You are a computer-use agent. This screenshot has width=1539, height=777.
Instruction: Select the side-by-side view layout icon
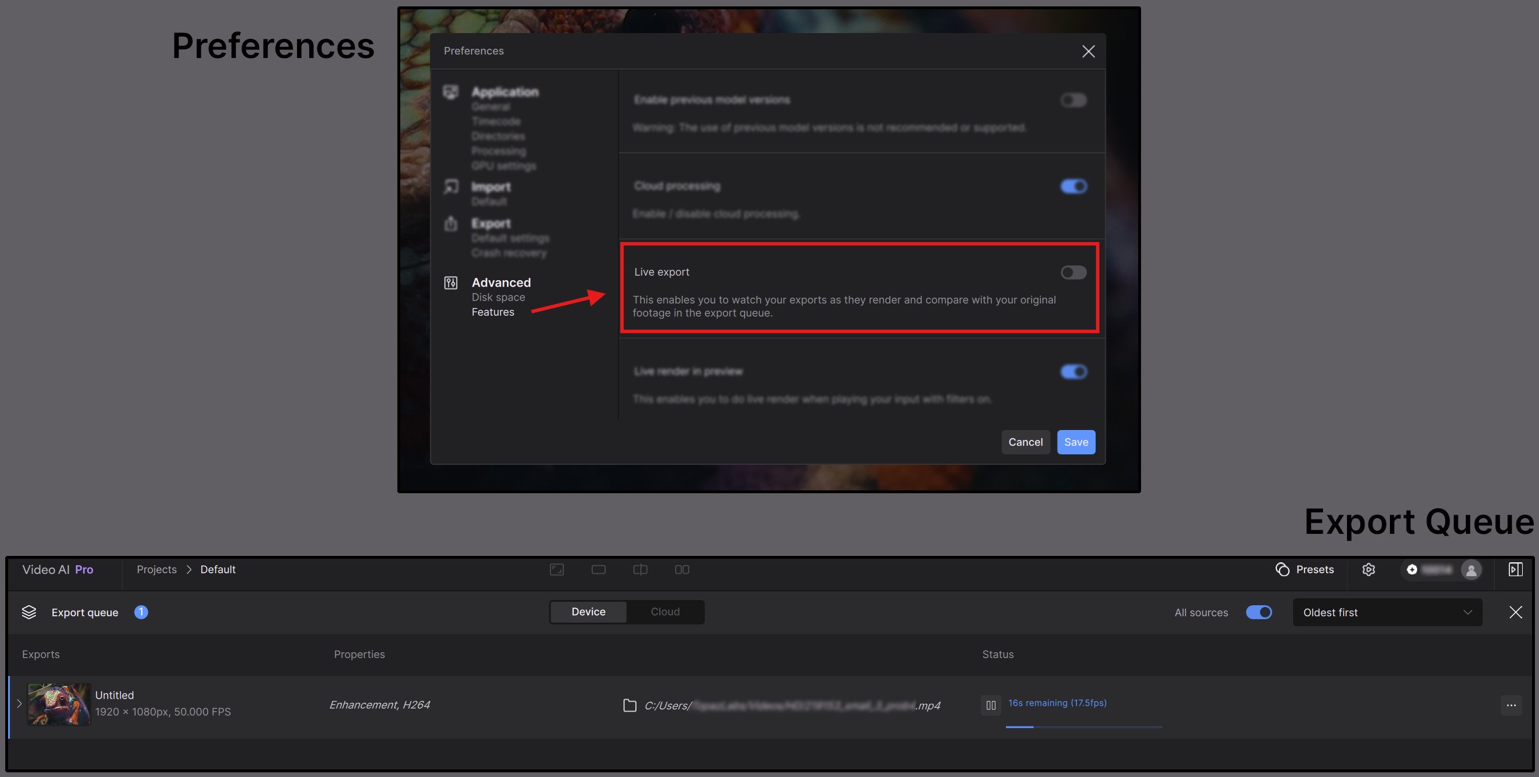(681, 570)
